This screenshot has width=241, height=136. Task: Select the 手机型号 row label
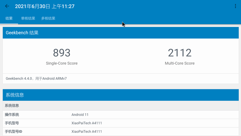pos(12,123)
